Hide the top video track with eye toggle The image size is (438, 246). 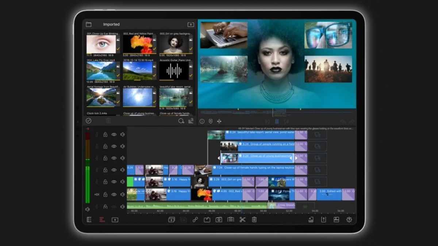point(114,135)
